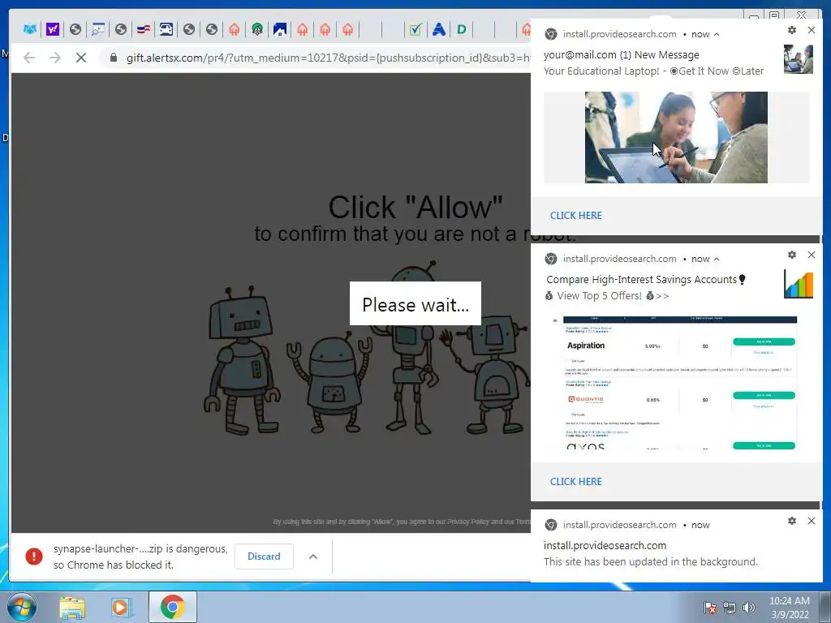Open the tab with magnifier presentation favicon
Image resolution: width=831 pixels, height=623 pixels.
tap(98, 29)
